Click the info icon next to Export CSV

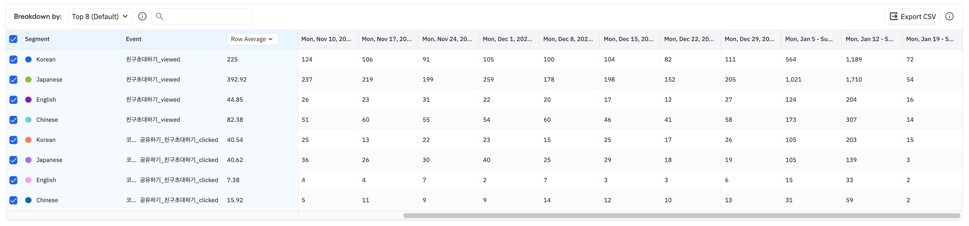[949, 17]
